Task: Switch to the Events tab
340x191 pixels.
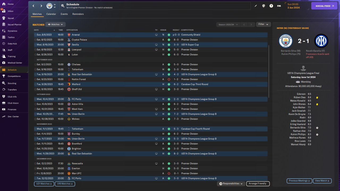Action: tap(64, 14)
